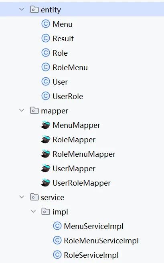Click the MyBatis bird icon for UserRoleMapper

(45, 183)
